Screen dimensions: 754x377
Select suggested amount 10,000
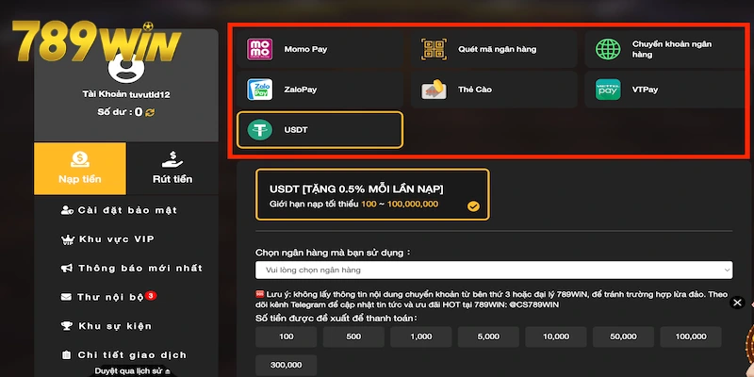[x=556, y=336]
